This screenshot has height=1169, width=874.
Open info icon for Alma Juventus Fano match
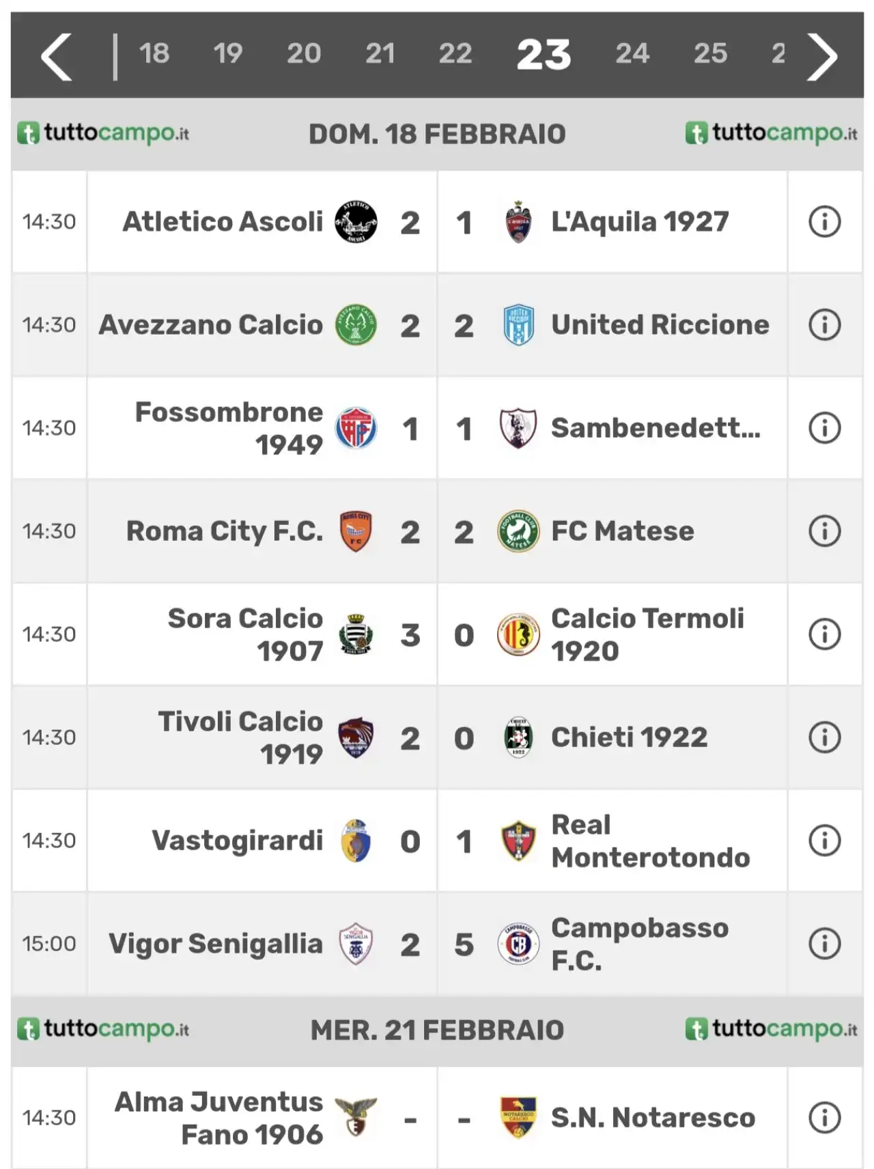[x=824, y=1118]
